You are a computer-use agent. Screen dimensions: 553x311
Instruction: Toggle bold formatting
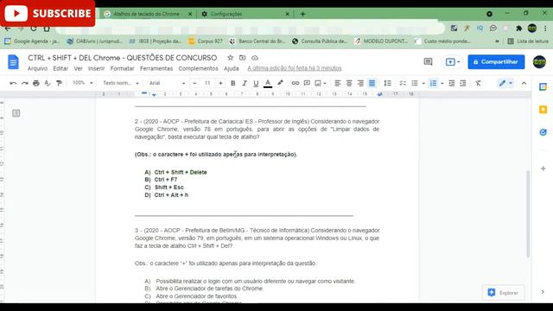[232, 83]
